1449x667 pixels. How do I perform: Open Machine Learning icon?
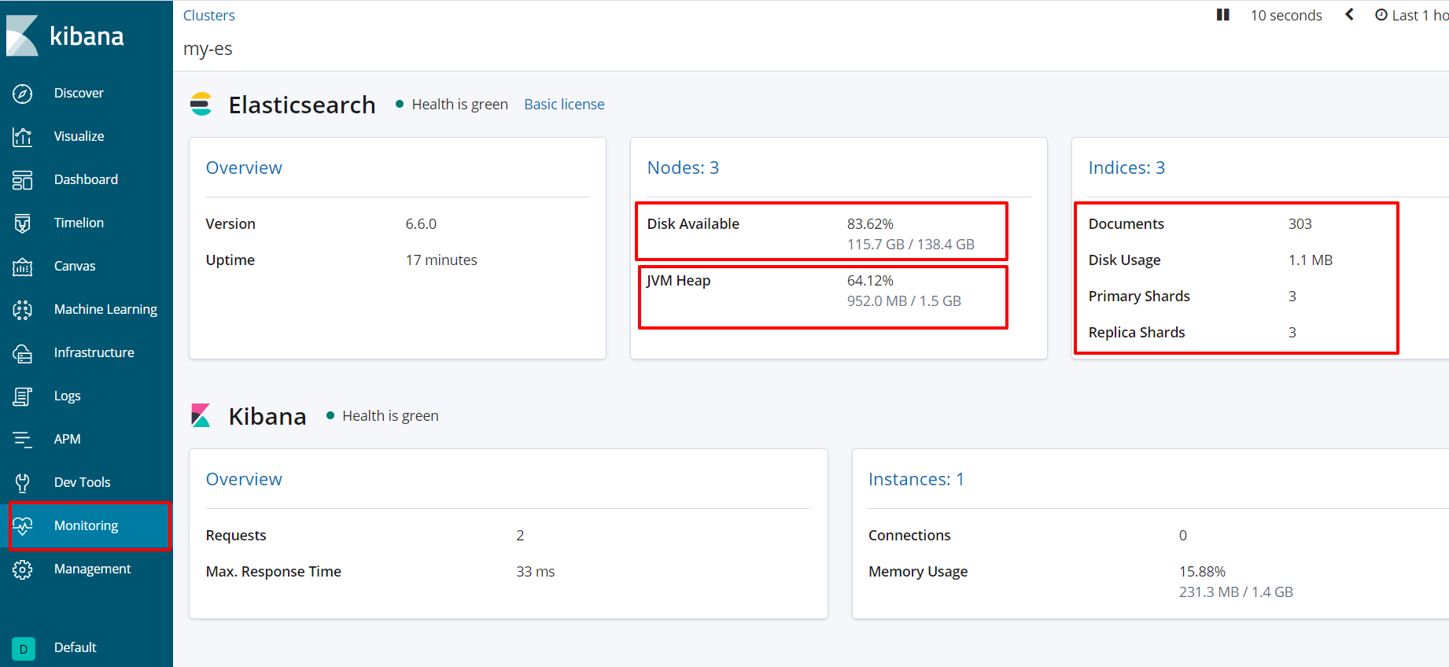23,310
